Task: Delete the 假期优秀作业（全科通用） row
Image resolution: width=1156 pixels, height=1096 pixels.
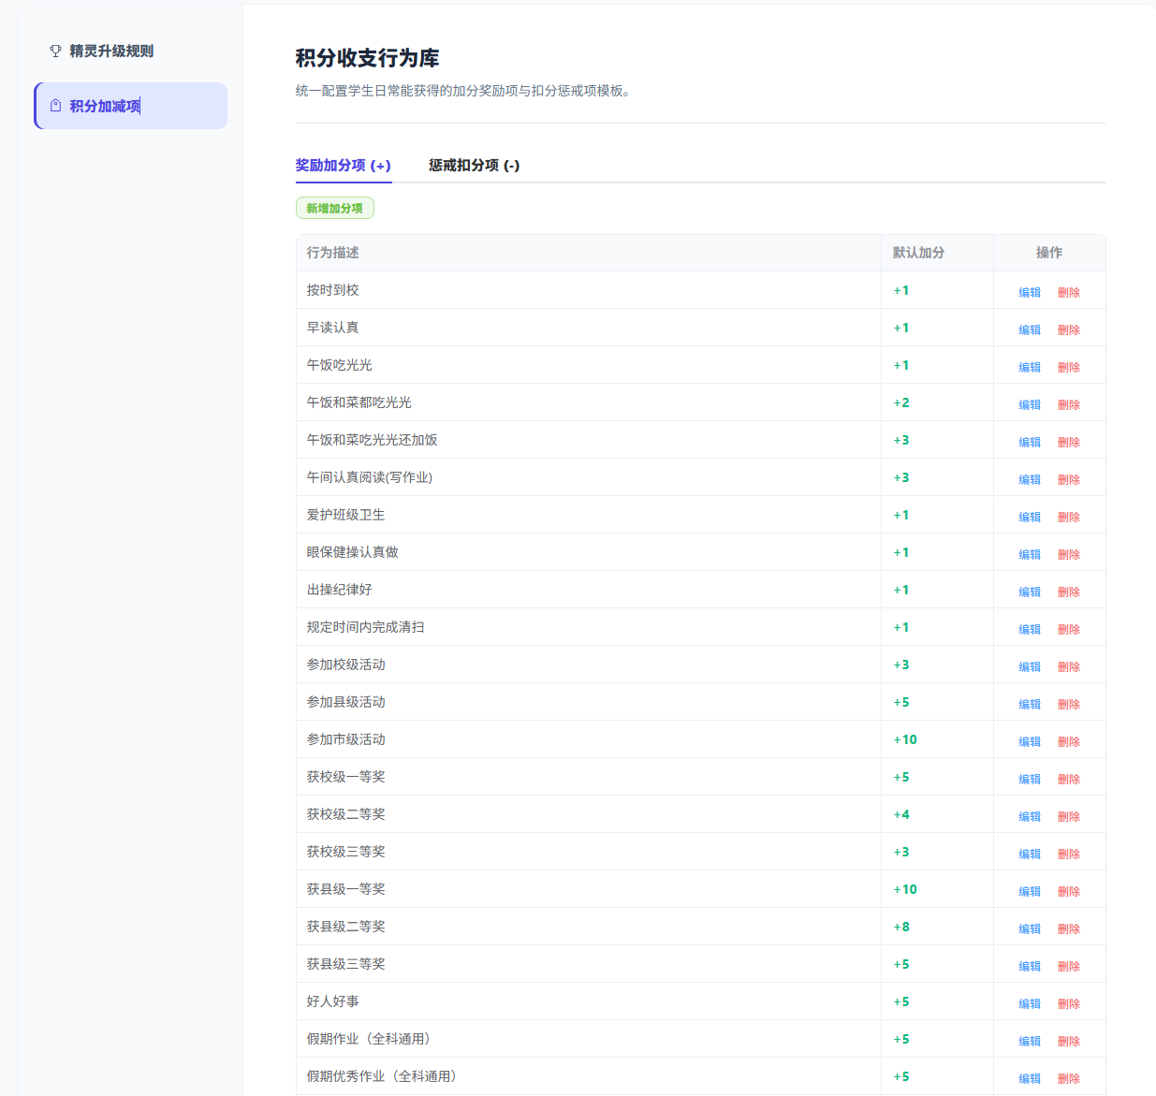Action: coord(1069,1078)
